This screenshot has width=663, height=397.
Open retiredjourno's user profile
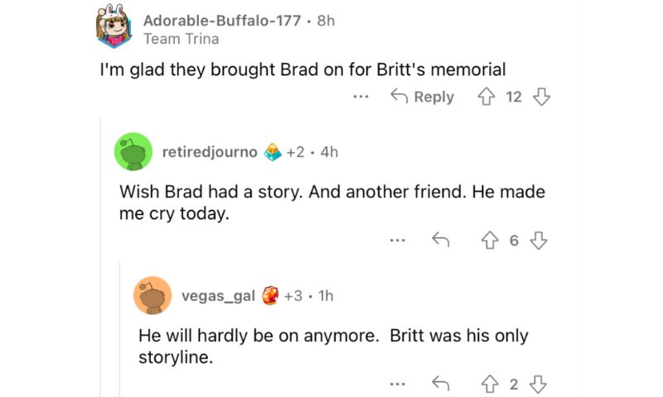point(210,152)
